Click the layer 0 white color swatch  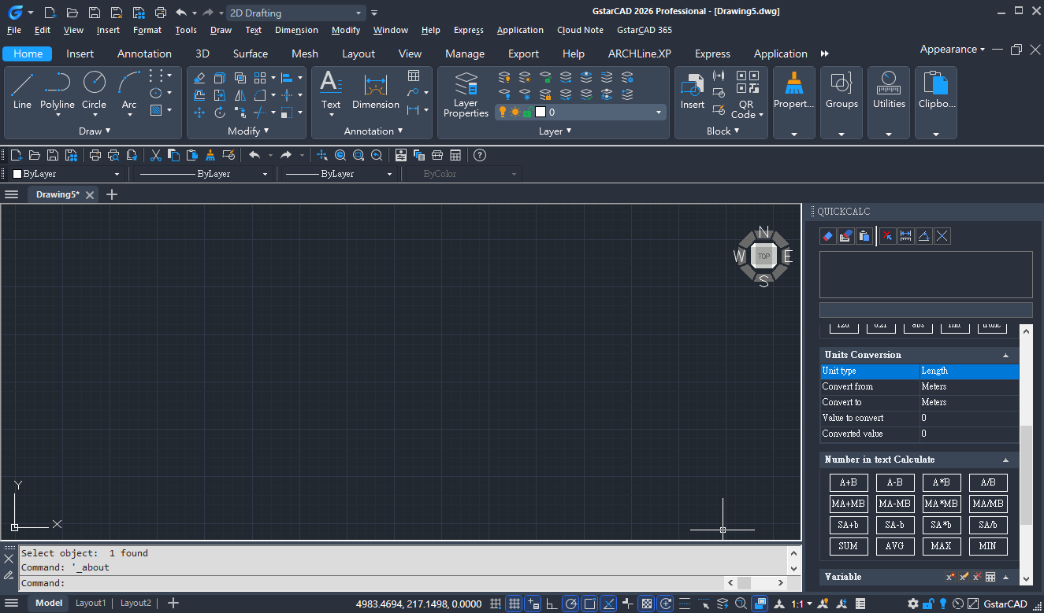pos(541,113)
